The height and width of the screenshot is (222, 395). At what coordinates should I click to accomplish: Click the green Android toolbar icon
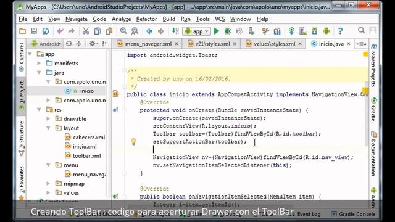coord(326,31)
